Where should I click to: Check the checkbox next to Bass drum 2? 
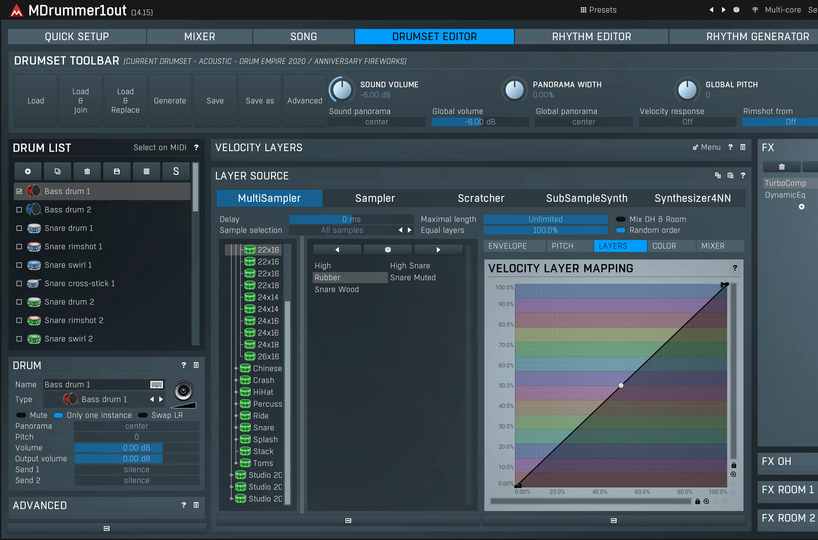coord(19,209)
